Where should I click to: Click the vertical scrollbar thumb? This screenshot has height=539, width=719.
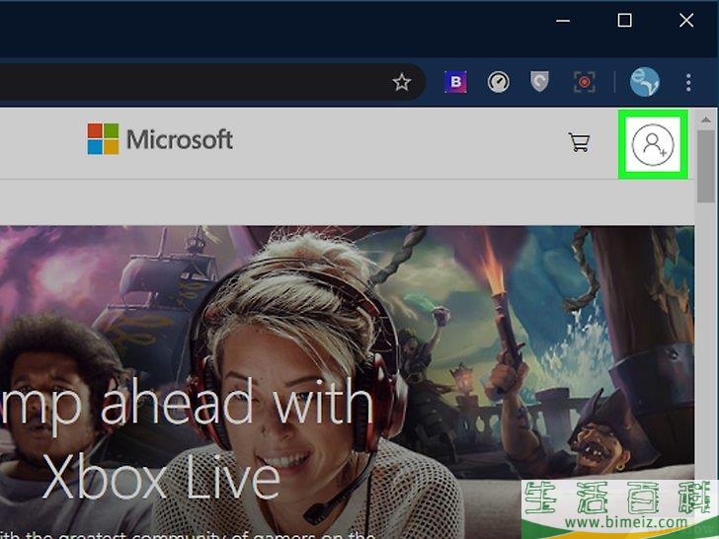point(706,166)
